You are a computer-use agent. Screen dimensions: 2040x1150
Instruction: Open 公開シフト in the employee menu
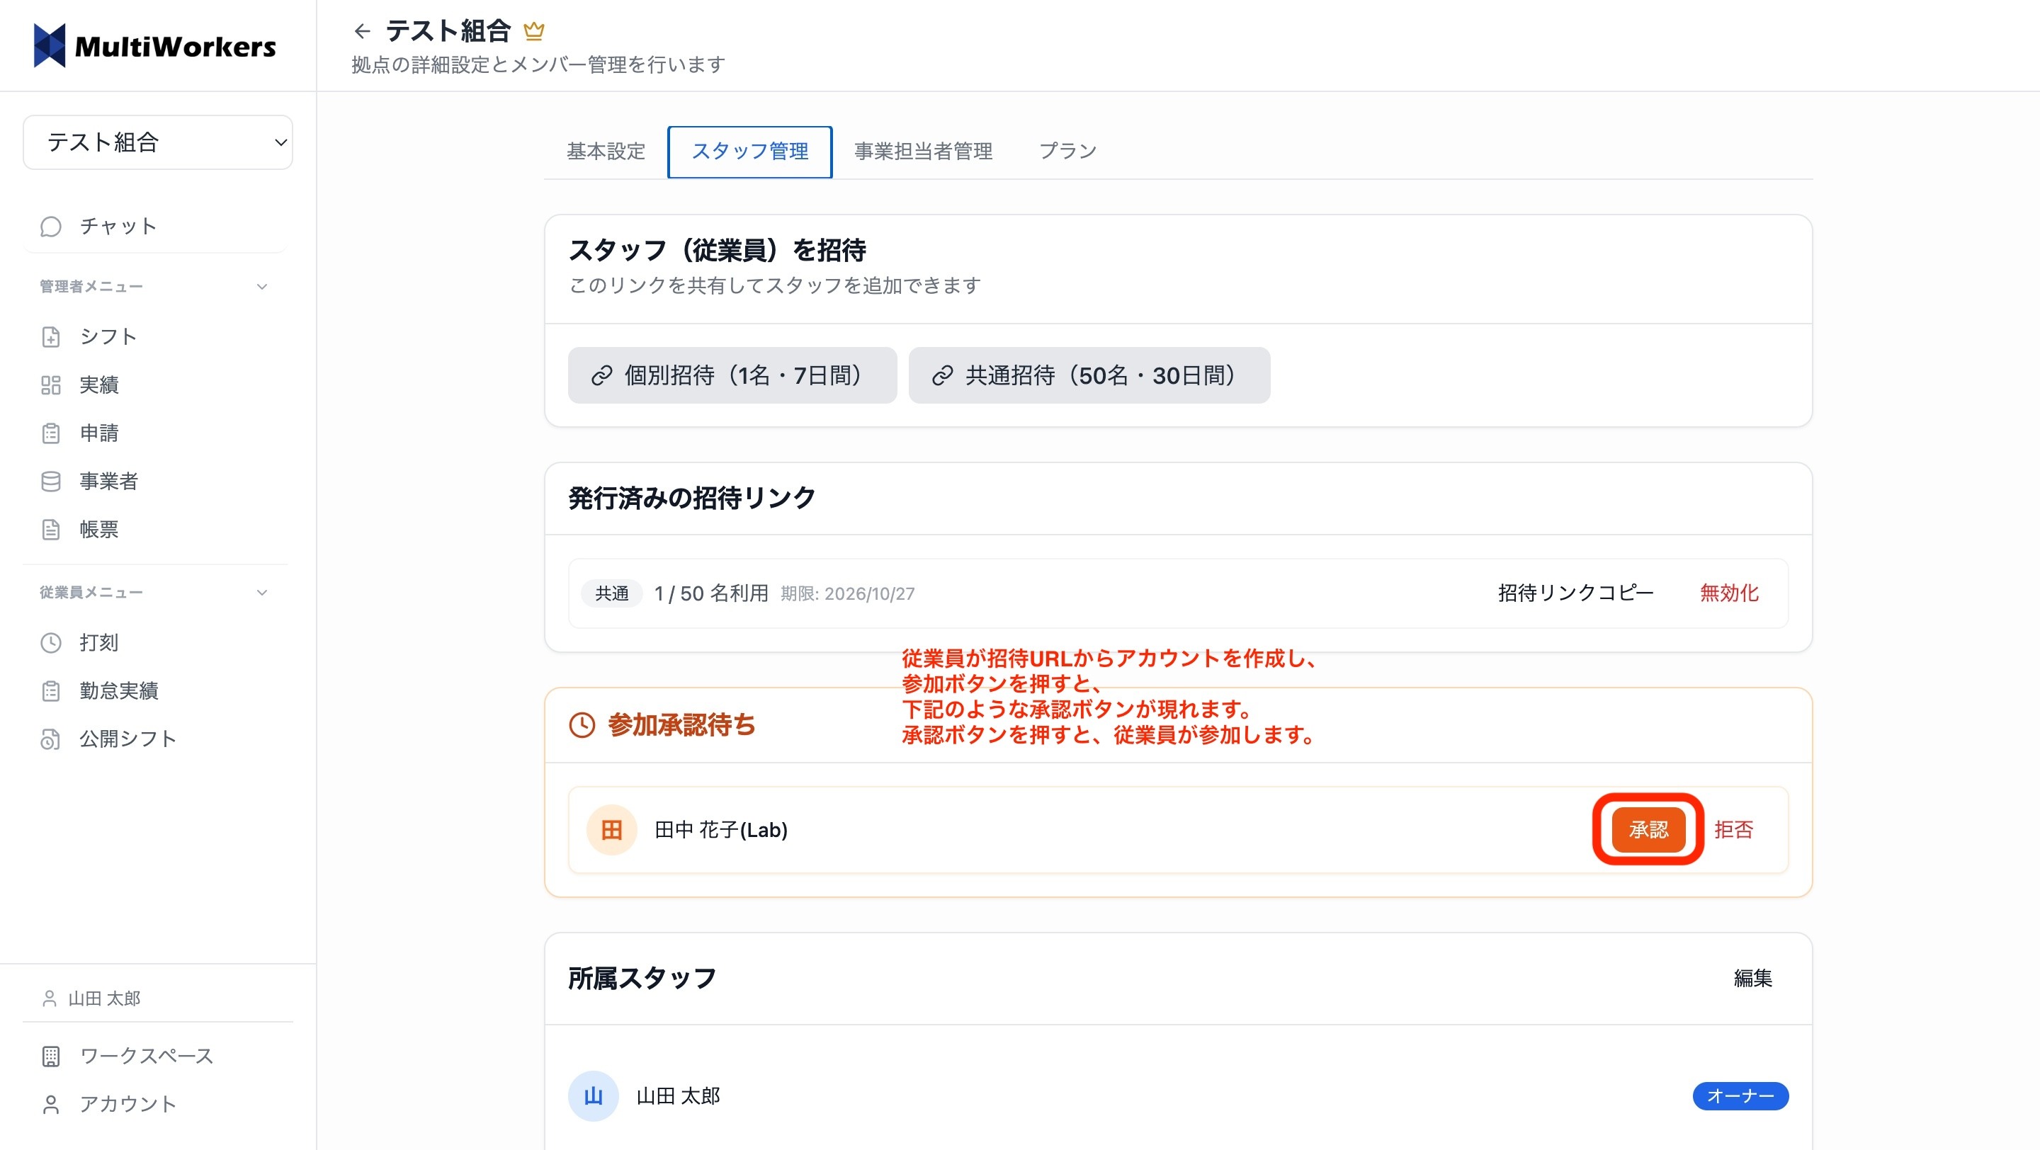click(x=155, y=739)
